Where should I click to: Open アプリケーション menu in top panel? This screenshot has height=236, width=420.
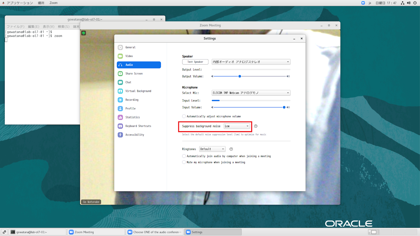(20, 3)
